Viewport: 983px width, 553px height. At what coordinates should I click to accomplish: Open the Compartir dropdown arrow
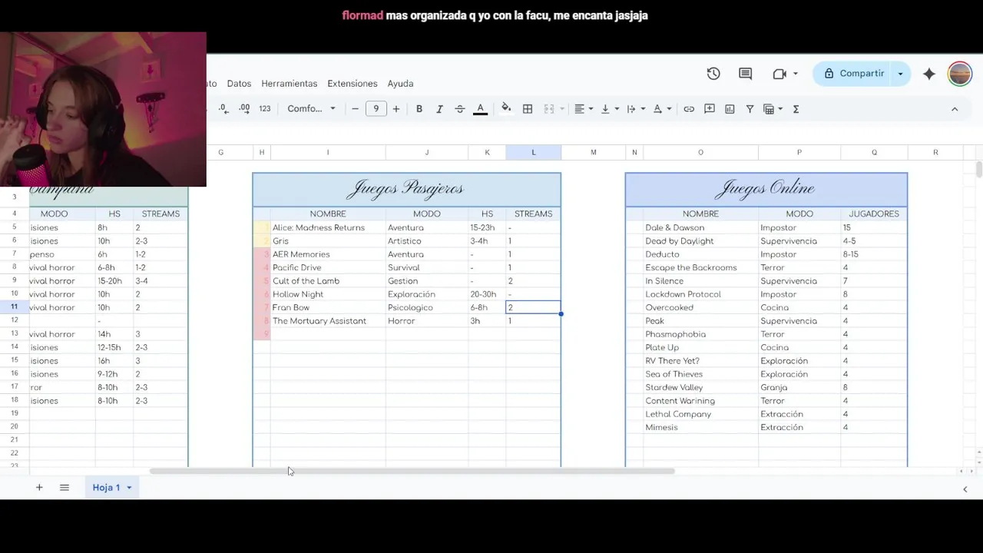click(x=900, y=74)
